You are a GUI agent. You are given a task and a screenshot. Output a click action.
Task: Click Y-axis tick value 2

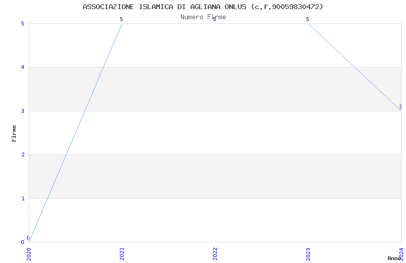[x=23, y=154]
